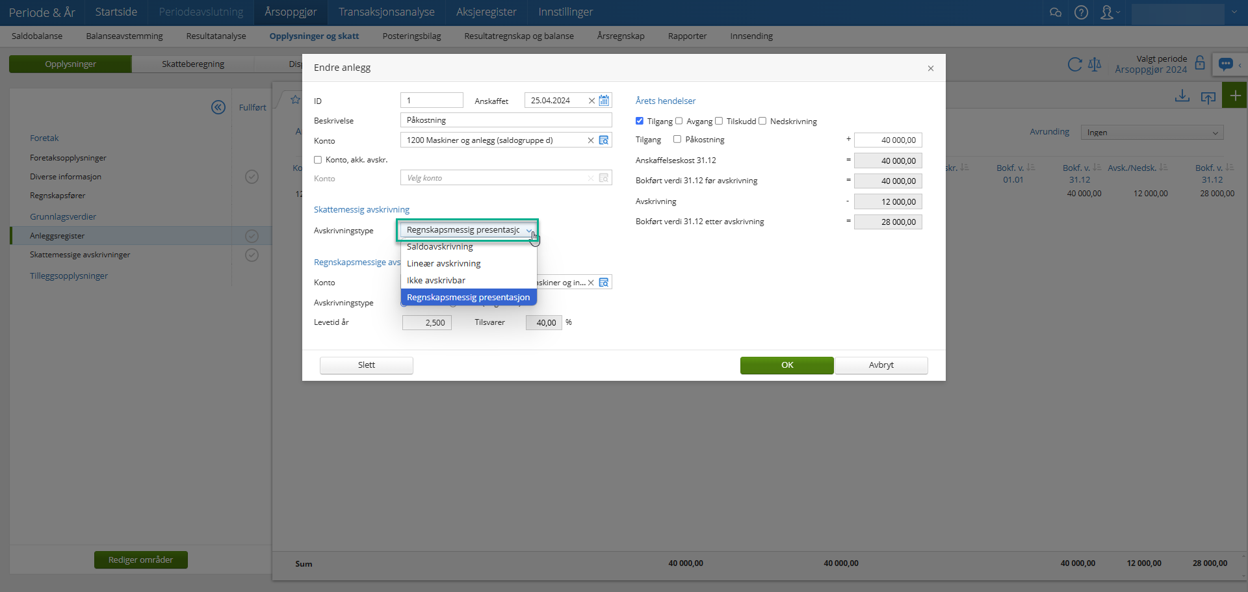Switch to the Saldobalanse tab
The image size is (1248, 592).
37,36
